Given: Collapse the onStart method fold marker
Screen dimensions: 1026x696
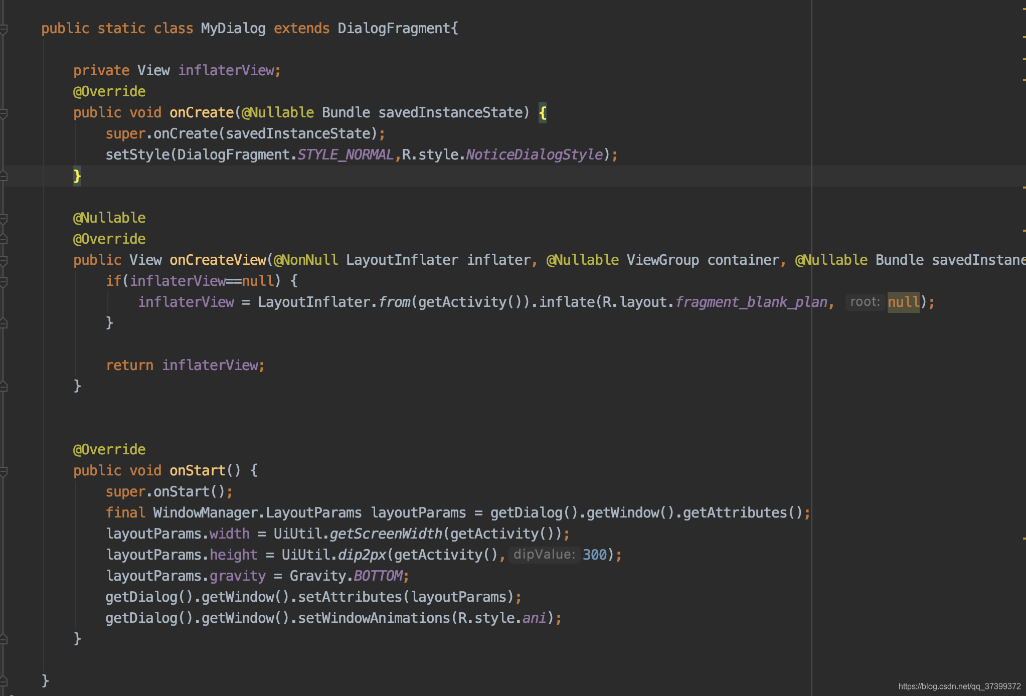Looking at the screenshot, I should coord(4,471).
